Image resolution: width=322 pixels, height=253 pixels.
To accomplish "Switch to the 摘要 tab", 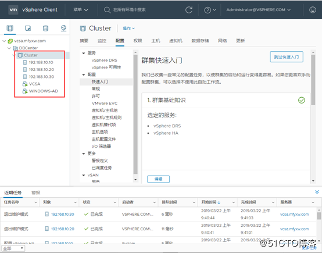I will point(84,41).
